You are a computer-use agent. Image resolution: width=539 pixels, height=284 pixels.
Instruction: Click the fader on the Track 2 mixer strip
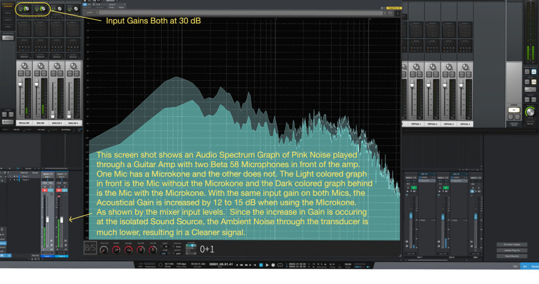coord(62,220)
